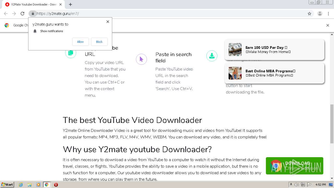The image size is (334, 188).
Task: Open the Windows Start menu
Action: [7, 185]
